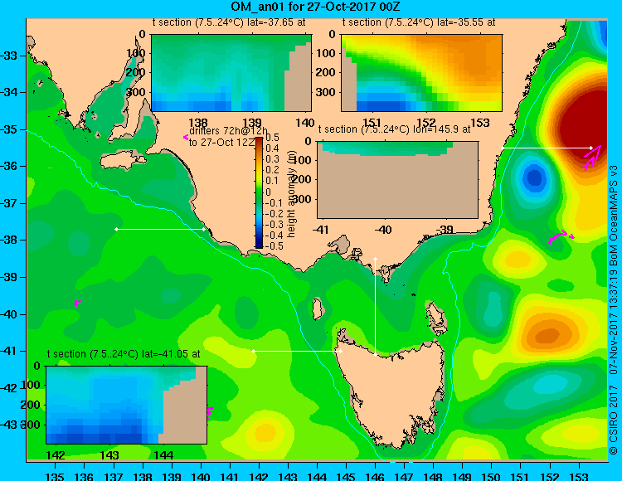Click the white section line through the red eddy
The image size is (622, 481).
(547, 148)
